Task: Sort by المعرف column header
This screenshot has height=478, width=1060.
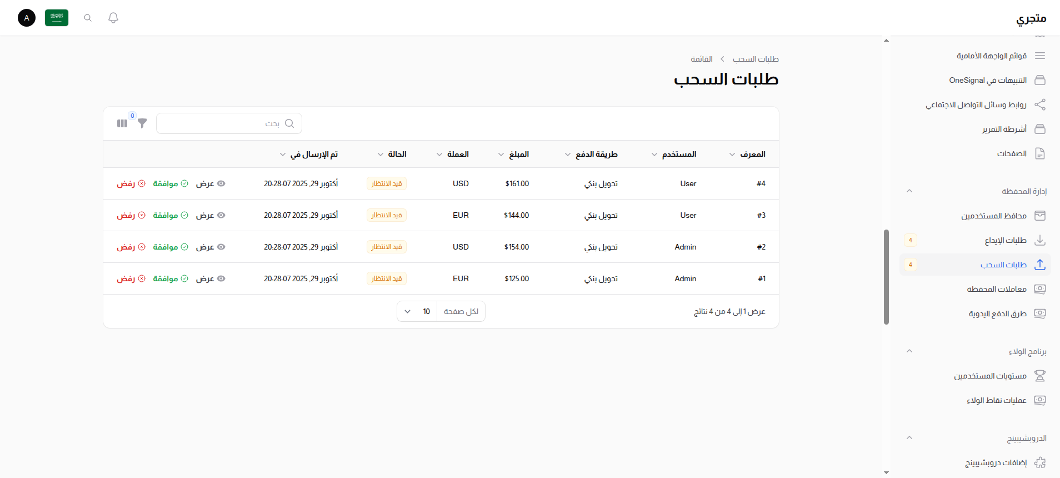Action: 747,154
